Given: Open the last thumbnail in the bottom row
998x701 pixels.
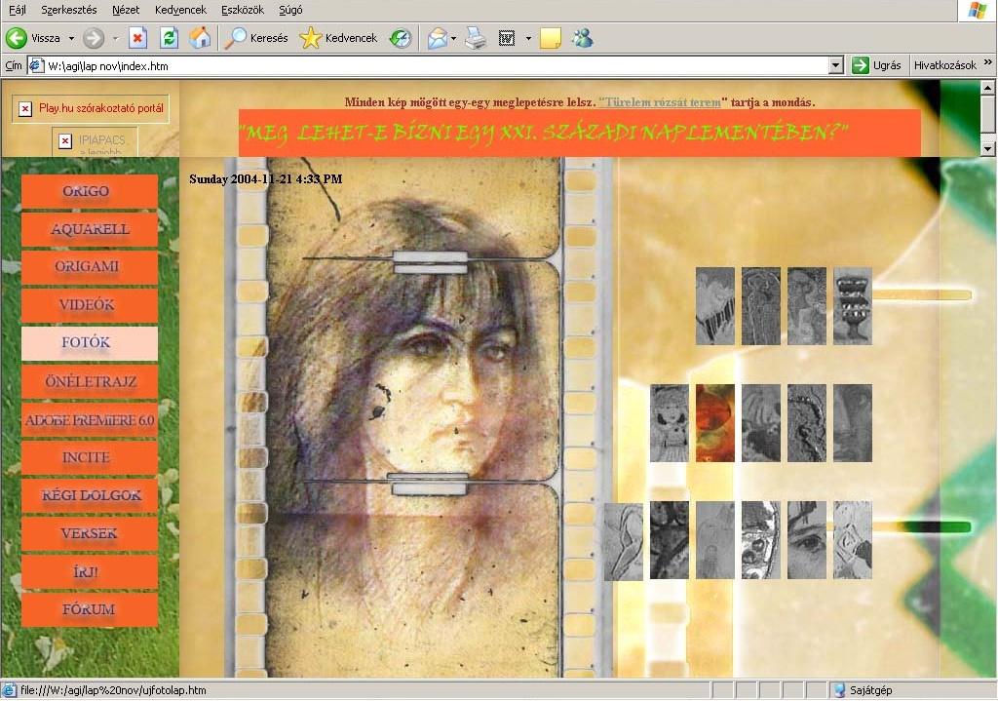Looking at the screenshot, I should point(852,540).
